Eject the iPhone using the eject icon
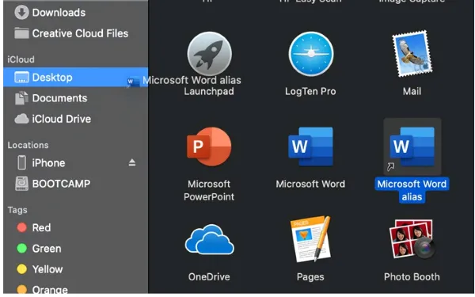 (131, 162)
